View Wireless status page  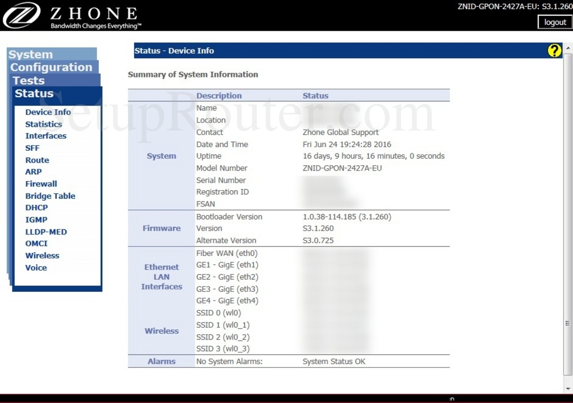point(42,256)
